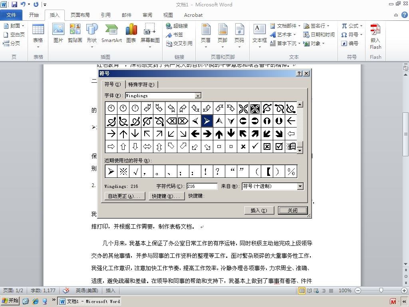This screenshot has height=307, width=409.
Task: Insert a hyperlink
Action: click(x=177, y=26)
